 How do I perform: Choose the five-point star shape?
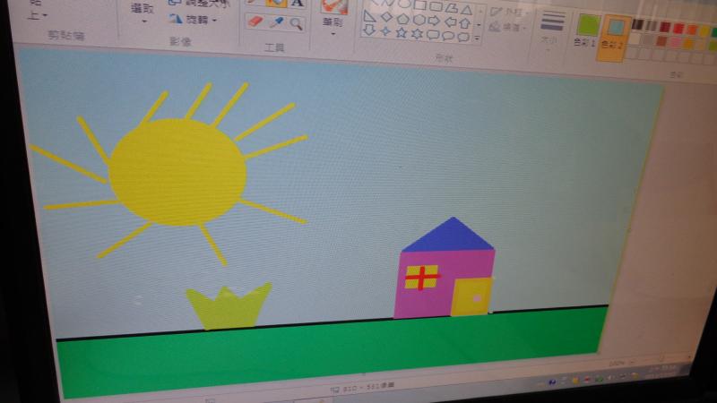coord(402,32)
